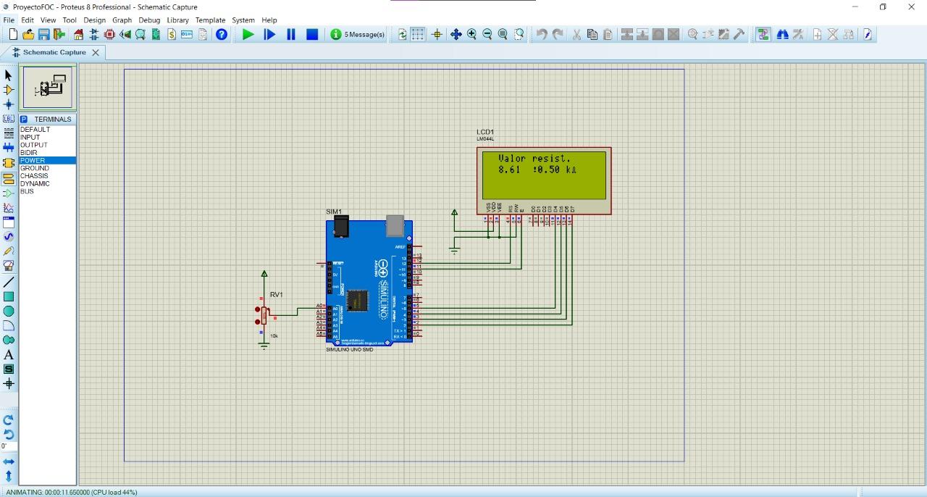Add a new sheet icon
The height and width of the screenshot is (497, 927).
(x=817, y=34)
